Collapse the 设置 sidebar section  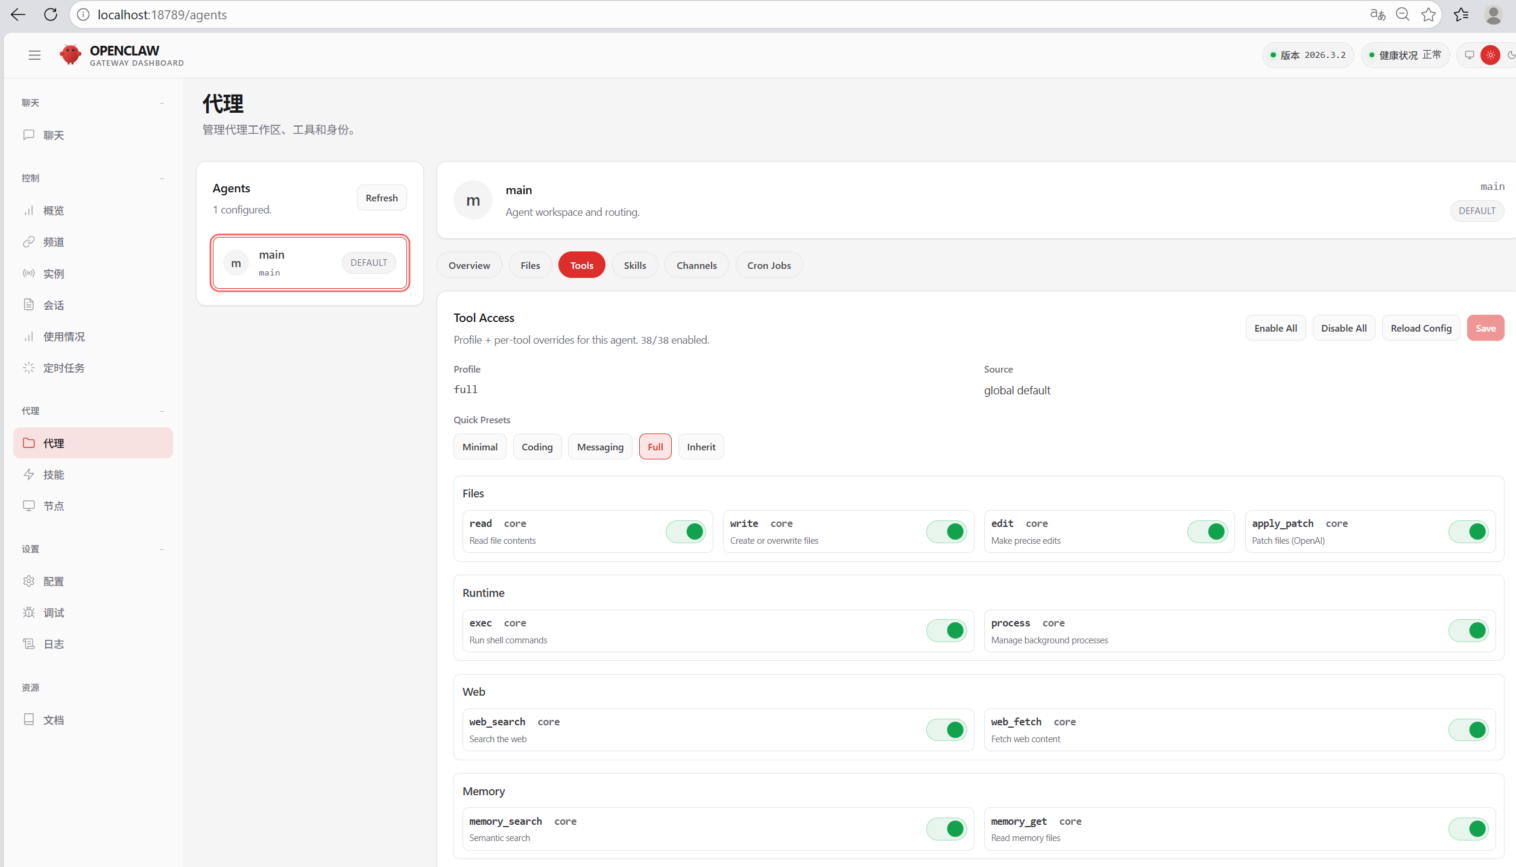coord(162,549)
